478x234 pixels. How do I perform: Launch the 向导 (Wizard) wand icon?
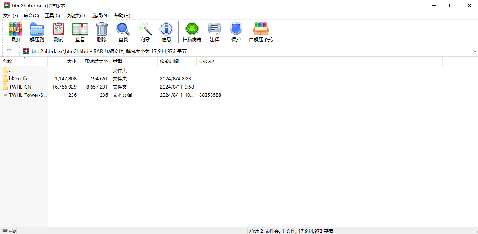[145, 29]
